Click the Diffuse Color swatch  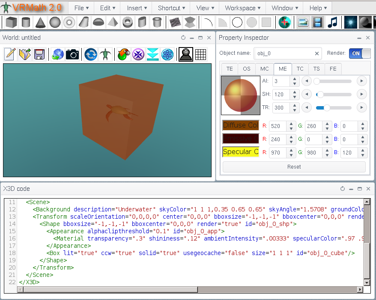(x=240, y=125)
